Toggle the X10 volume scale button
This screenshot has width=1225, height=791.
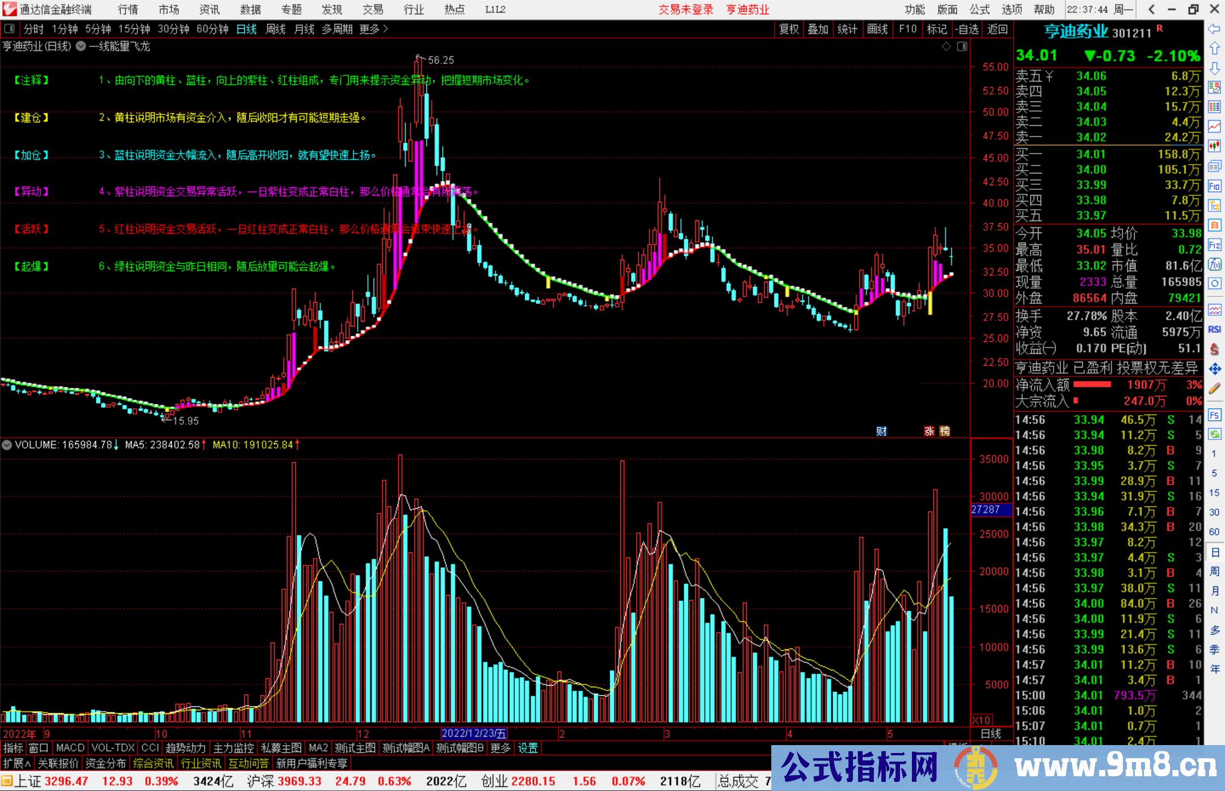coord(982,720)
